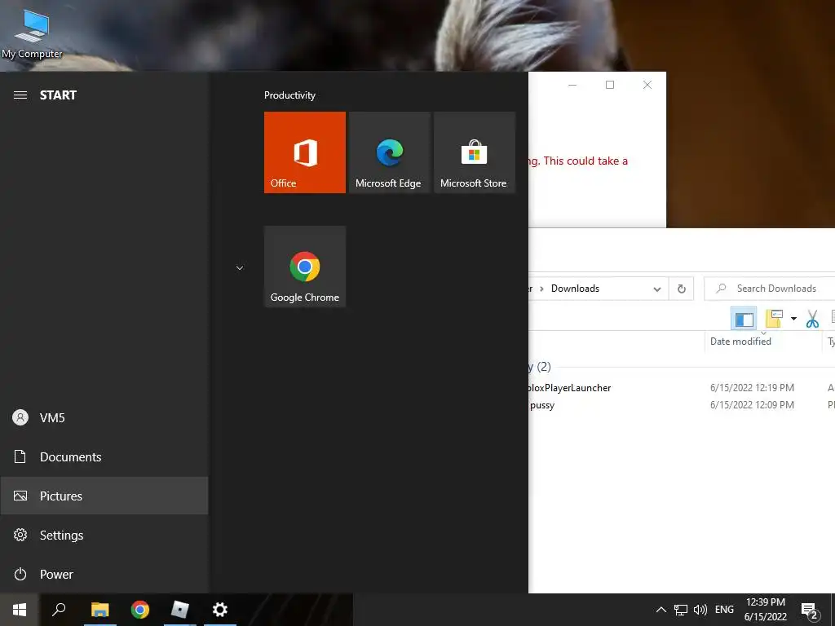Launch the Google Chrome tile
This screenshot has height=626, width=835.
305,267
